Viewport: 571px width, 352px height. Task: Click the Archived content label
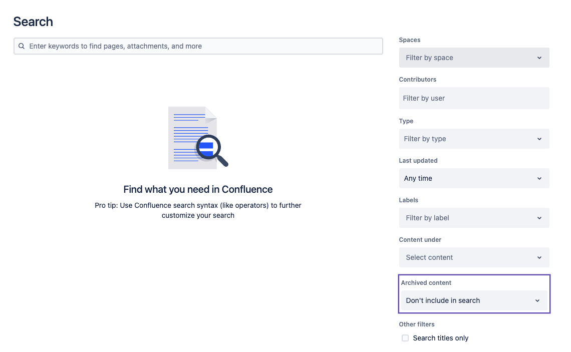pos(426,283)
